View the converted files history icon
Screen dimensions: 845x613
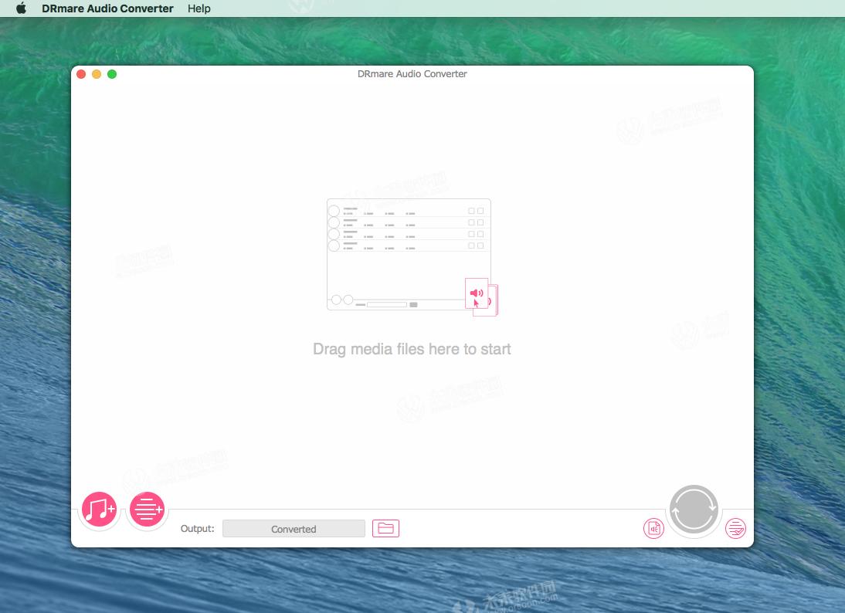(x=735, y=528)
